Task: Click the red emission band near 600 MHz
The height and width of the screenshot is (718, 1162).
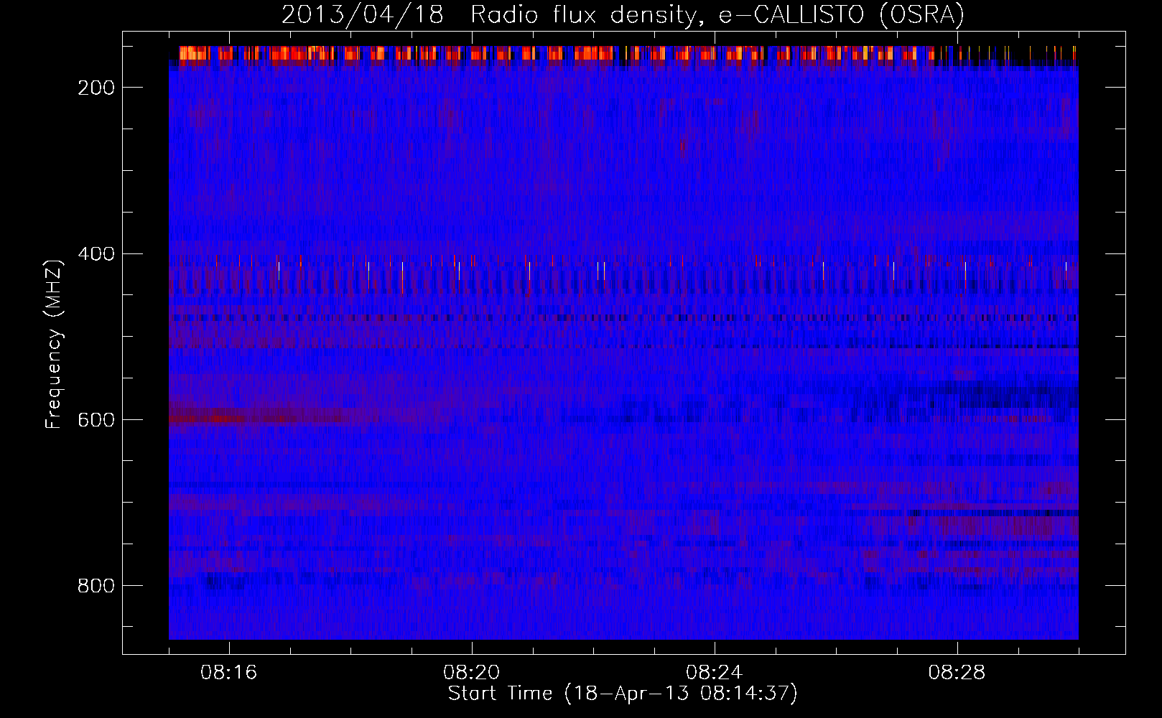Action: tap(266, 416)
